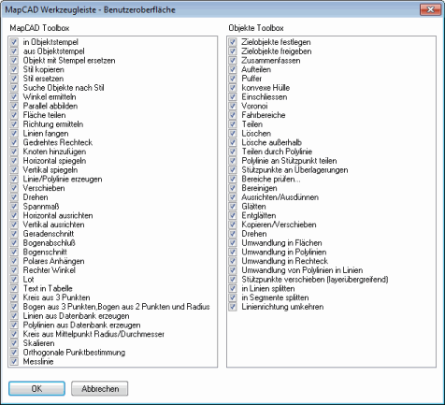Disable 'Objekt mit Stempel ersetzen'
Screen dimensions: 445x405
[x=14, y=60]
